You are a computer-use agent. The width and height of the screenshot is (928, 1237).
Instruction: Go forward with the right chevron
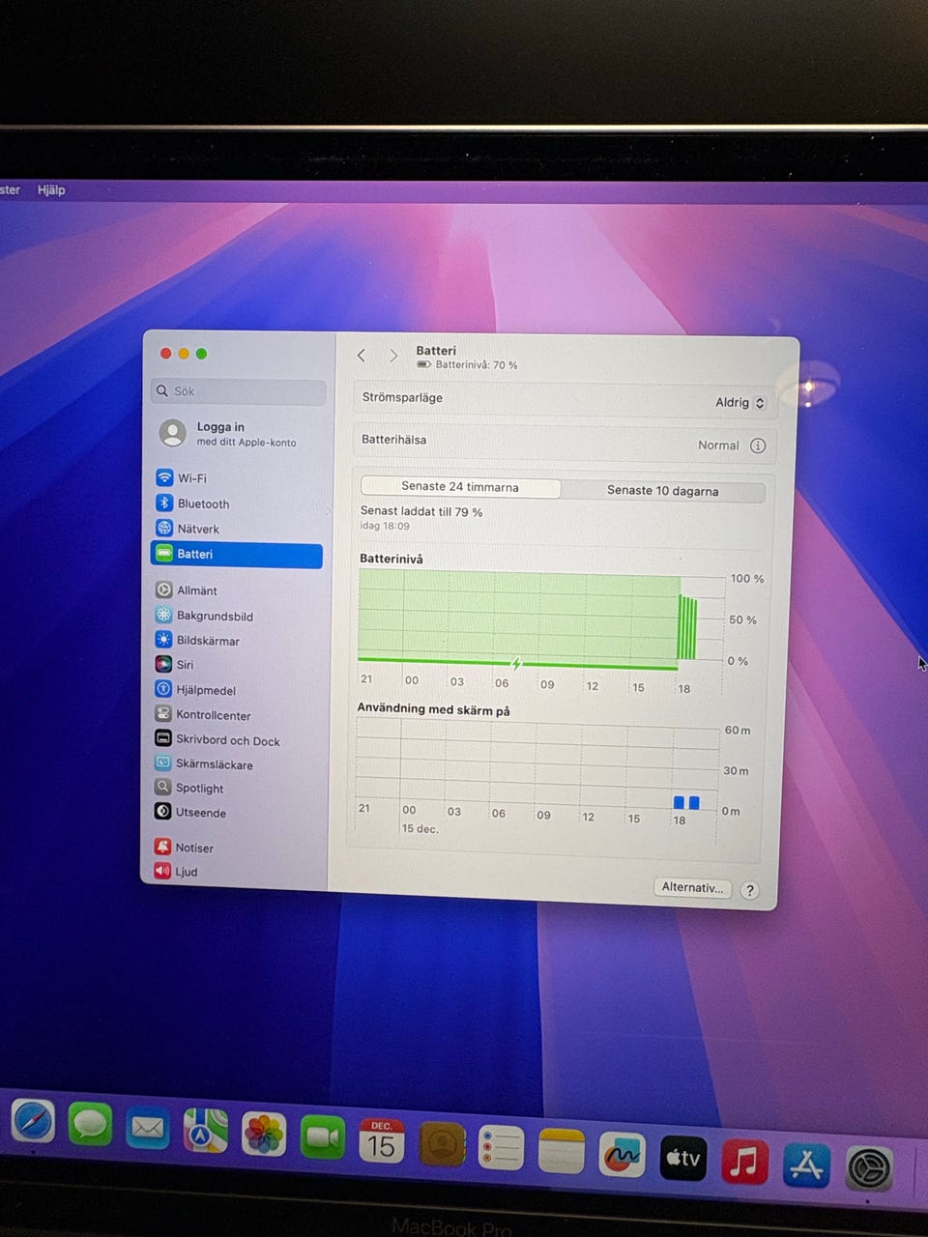(x=393, y=356)
